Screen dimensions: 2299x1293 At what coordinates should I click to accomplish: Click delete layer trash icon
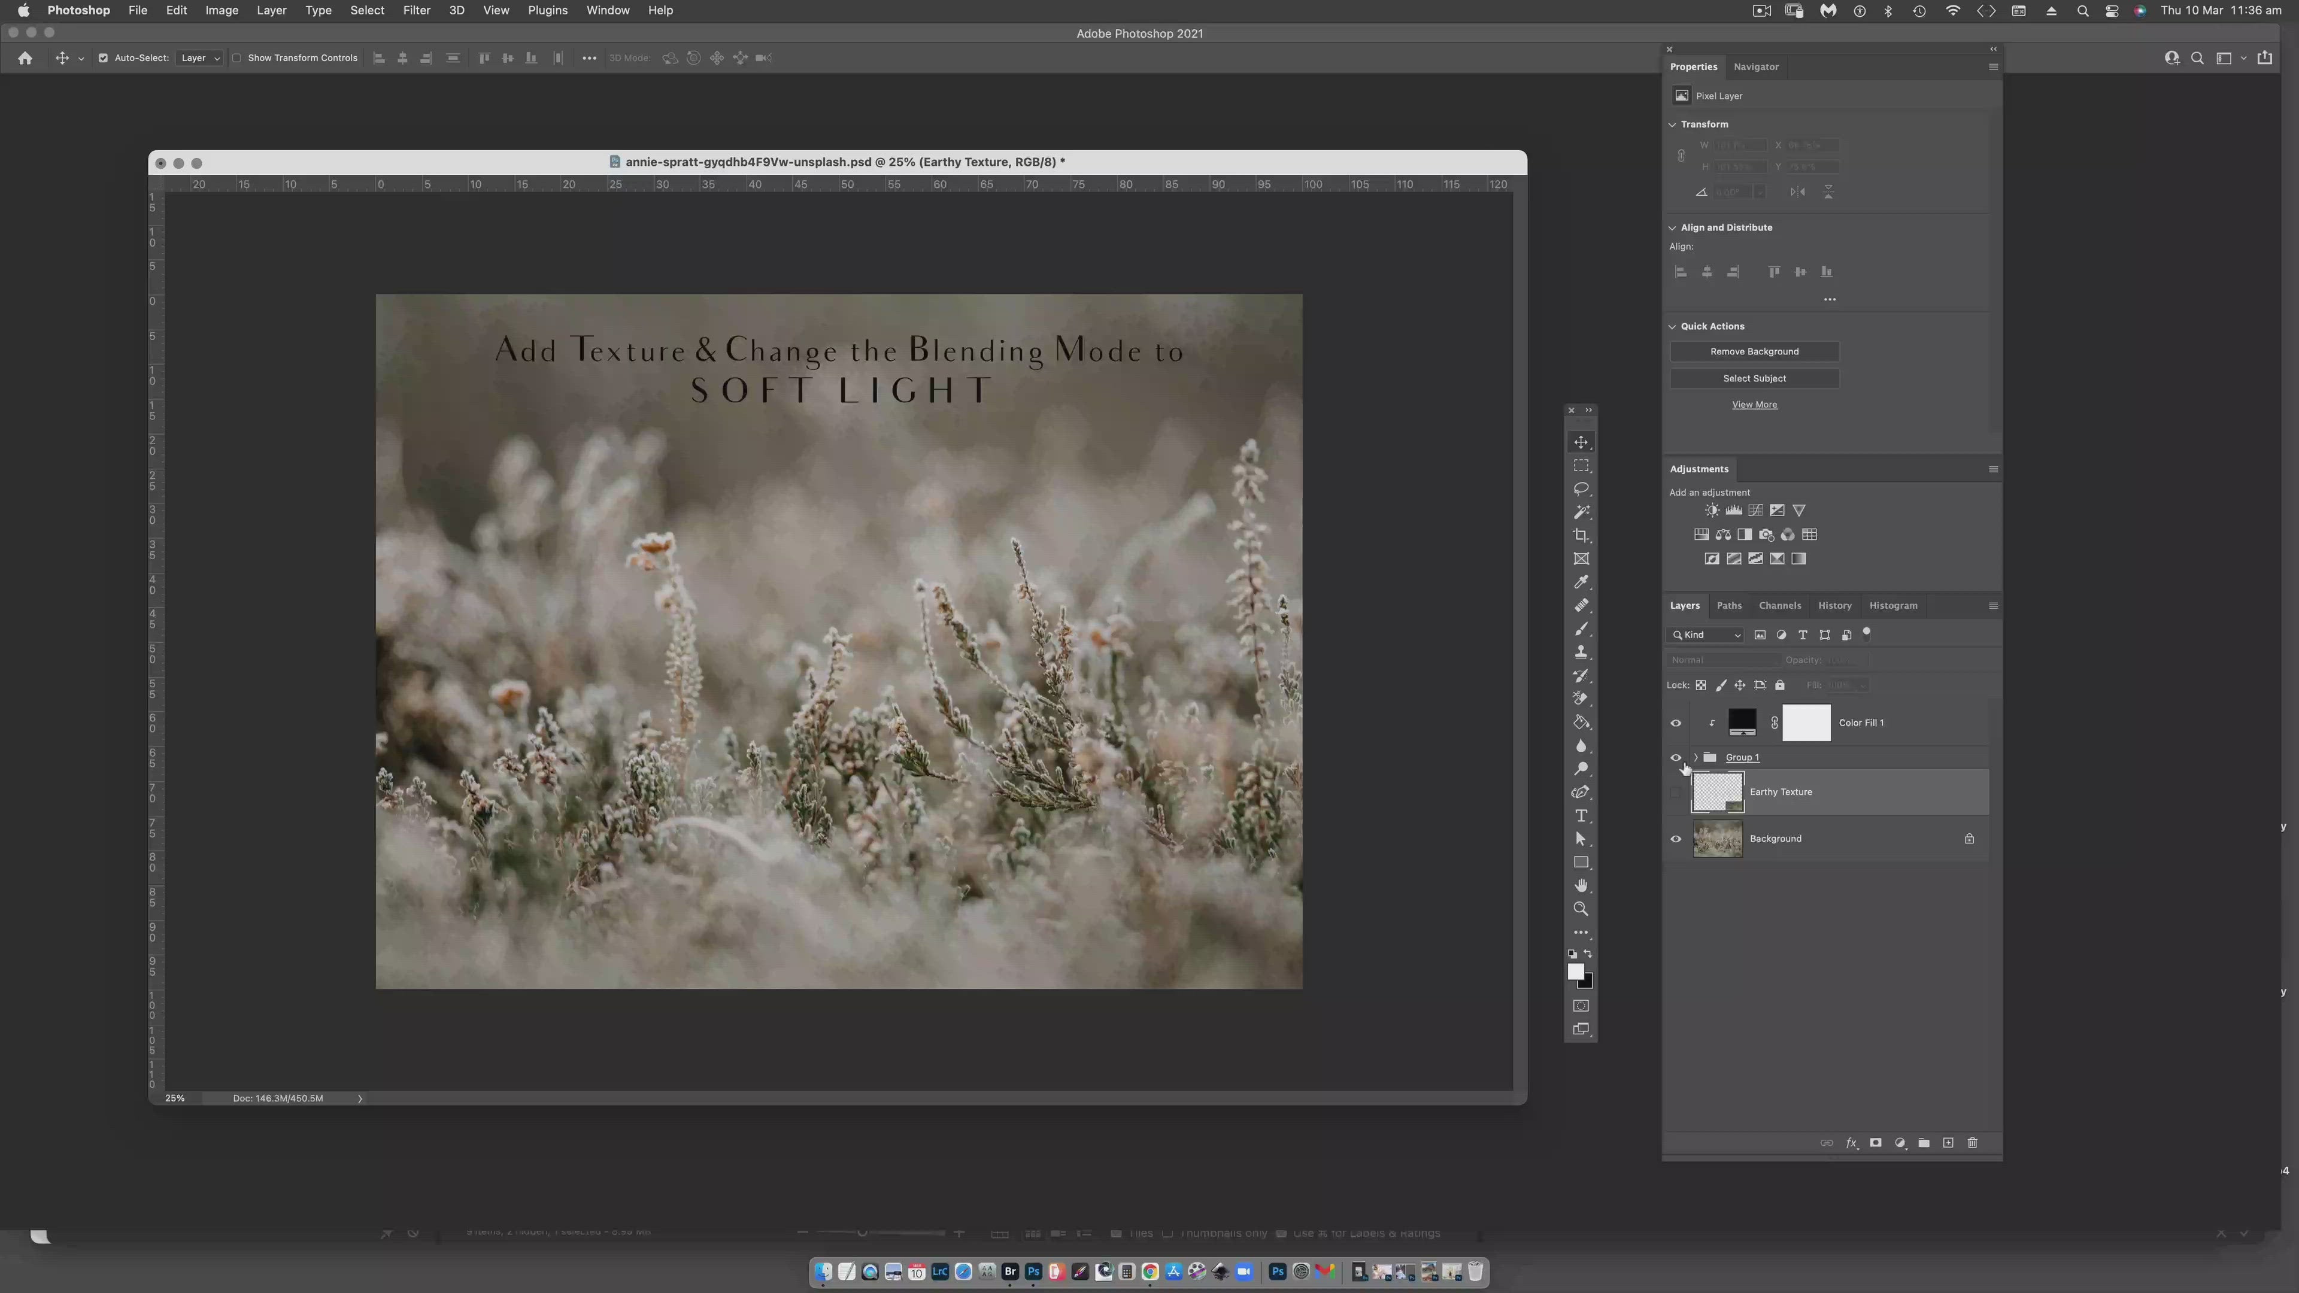(x=1972, y=1142)
